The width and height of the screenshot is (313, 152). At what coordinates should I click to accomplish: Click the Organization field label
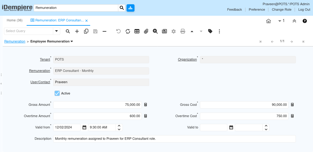tap(187, 60)
